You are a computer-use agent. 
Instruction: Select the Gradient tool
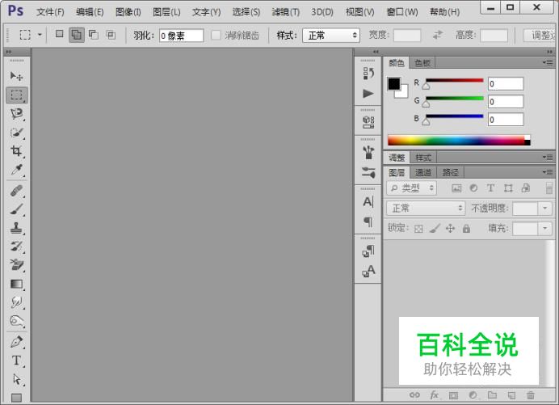[x=16, y=284]
